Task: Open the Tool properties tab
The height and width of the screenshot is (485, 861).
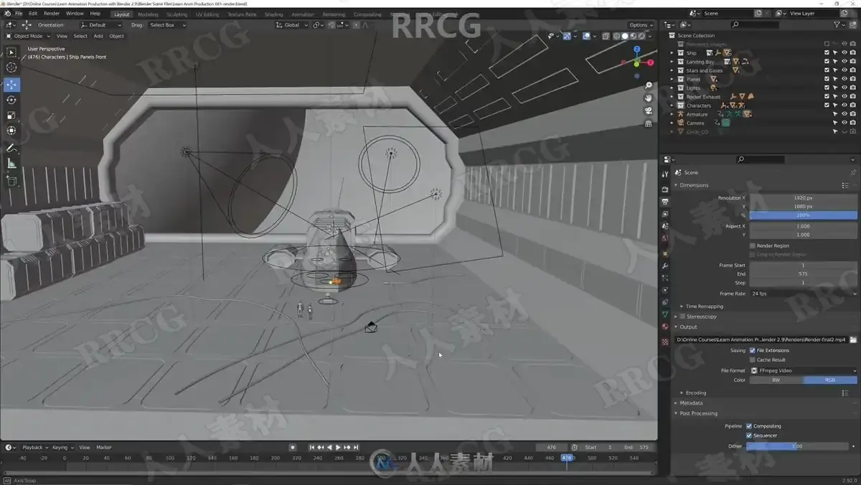Action: pos(665,173)
